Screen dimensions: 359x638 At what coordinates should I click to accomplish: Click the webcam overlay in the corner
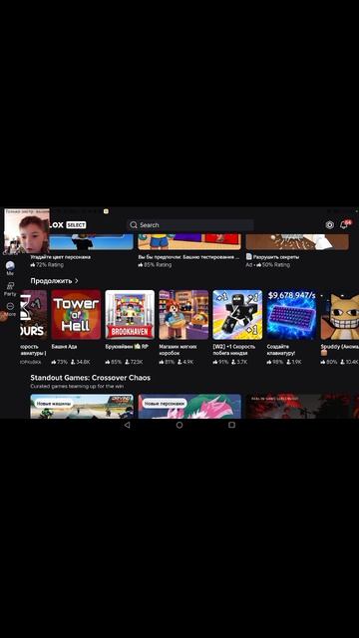27,231
